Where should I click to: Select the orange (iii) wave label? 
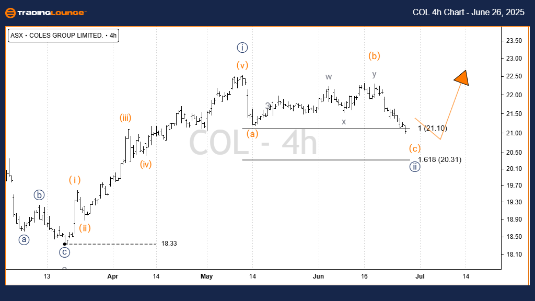click(x=125, y=118)
